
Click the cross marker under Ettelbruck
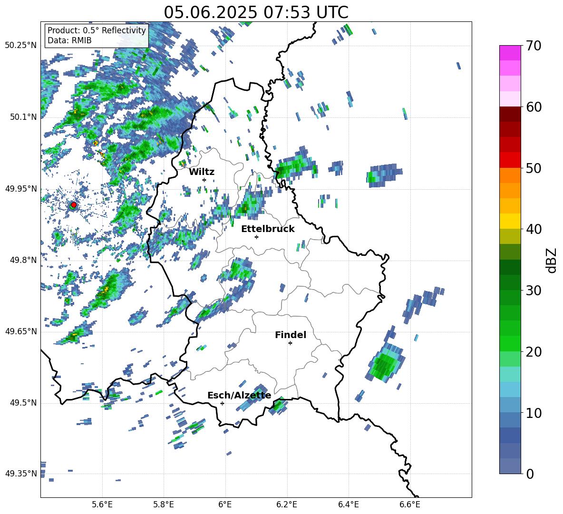pyautogui.click(x=256, y=237)
